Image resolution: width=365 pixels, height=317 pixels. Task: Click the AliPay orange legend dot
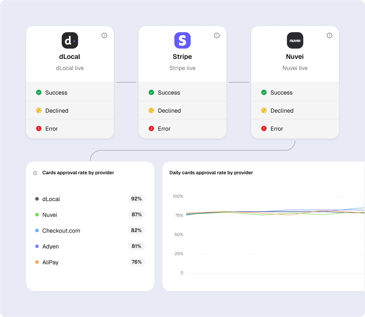click(37, 262)
